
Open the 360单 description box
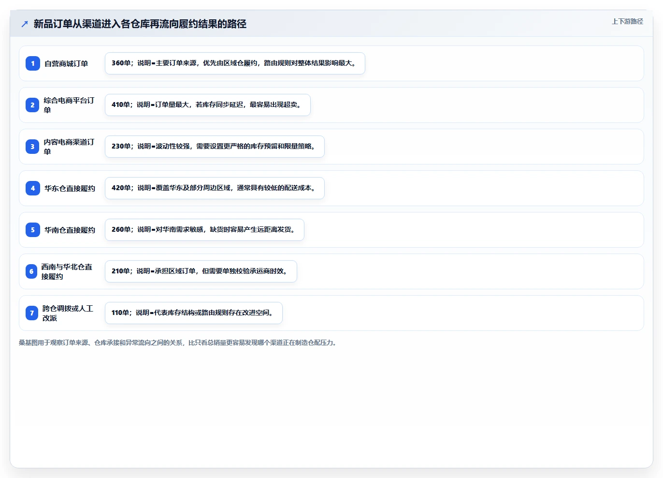pyautogui.click(x=235, y=63)
